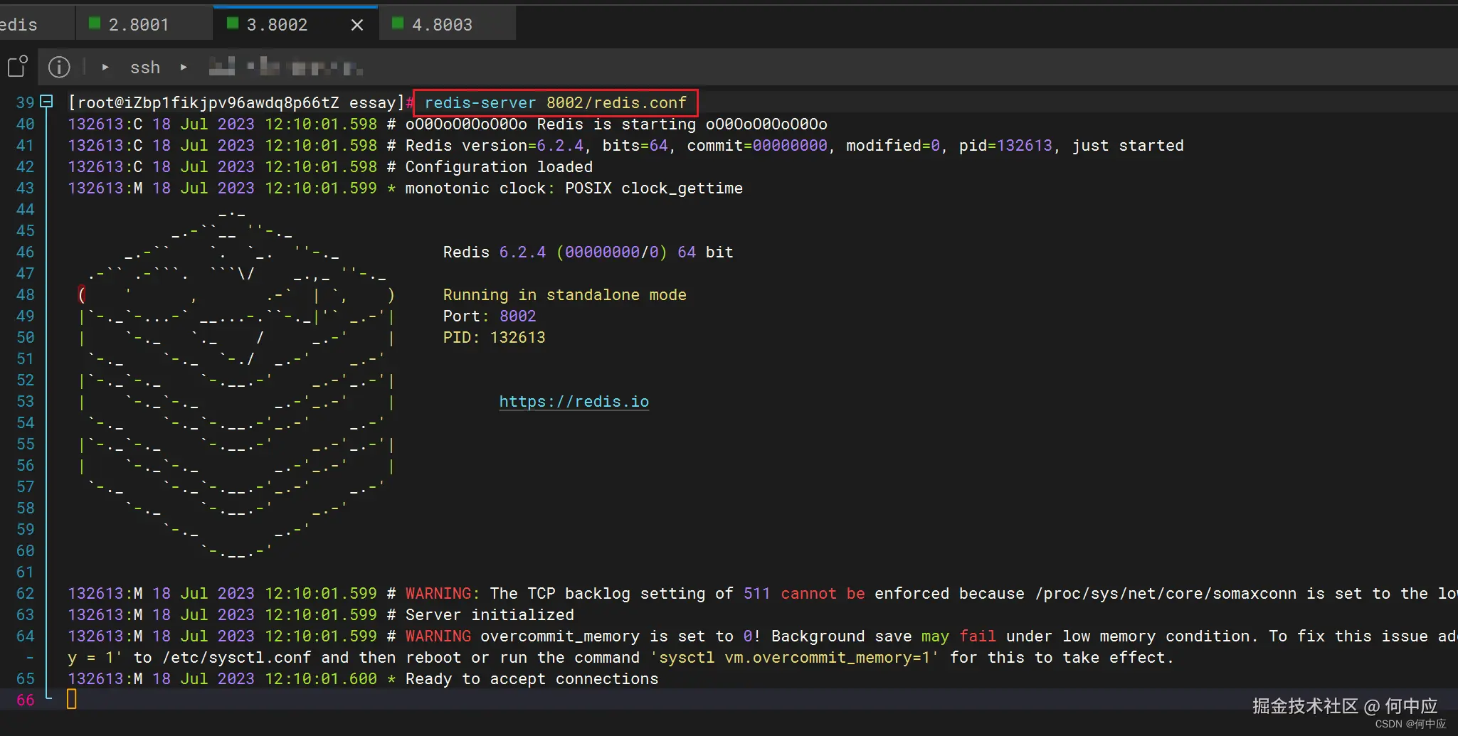This screenshot has width=1458, height=736.
Task: Open the 4.8003 session tab
Action: pos(447,24)
